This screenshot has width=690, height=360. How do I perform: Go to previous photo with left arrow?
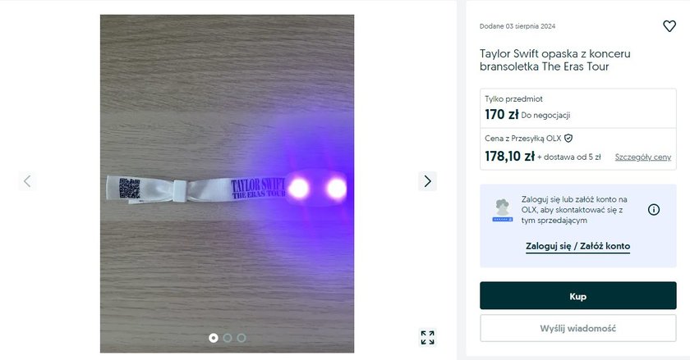tap(27, 181)
